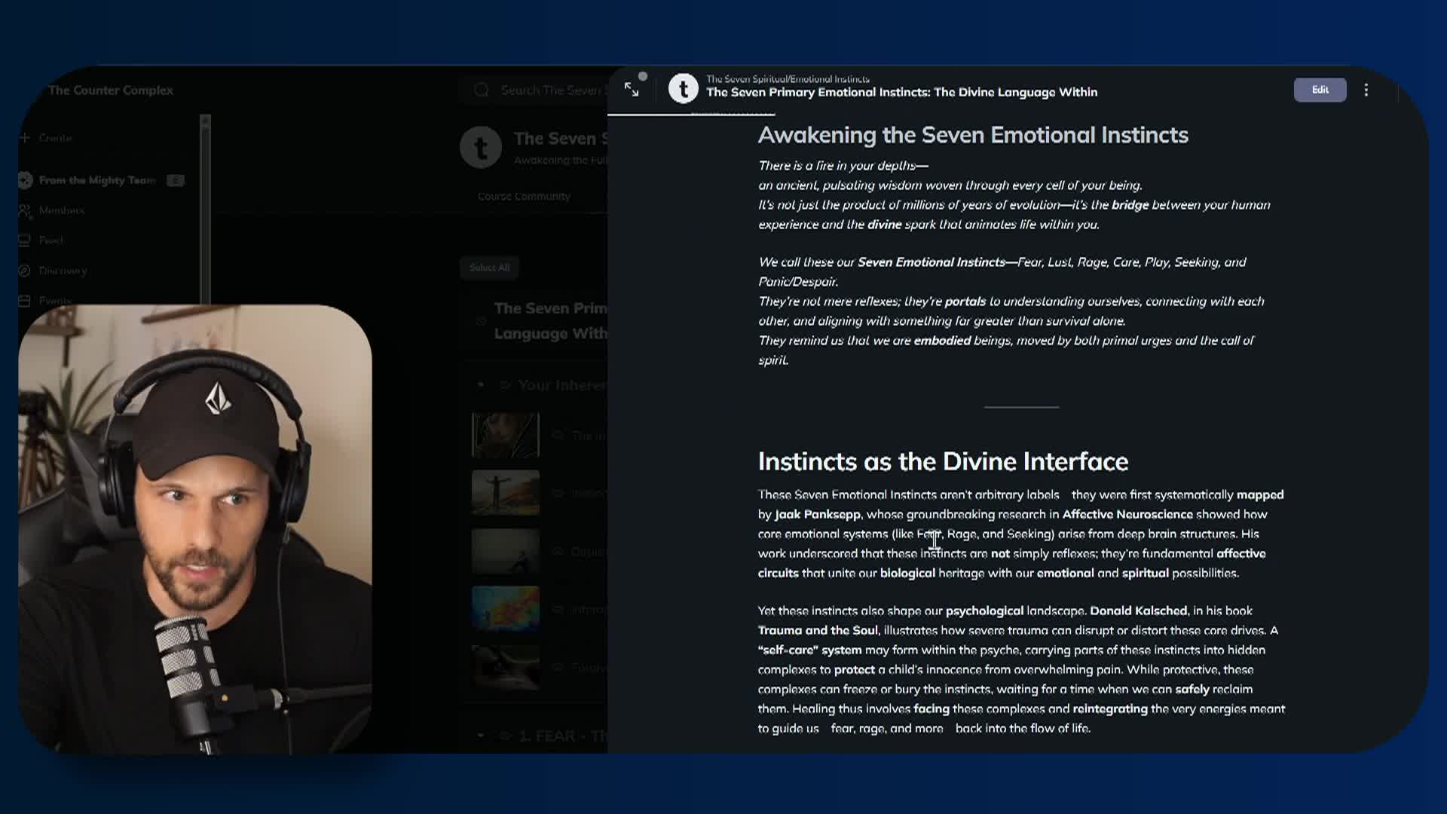Click the plus icon beside Create
The image size is (1447, 814).
click(x=25, y=138)
